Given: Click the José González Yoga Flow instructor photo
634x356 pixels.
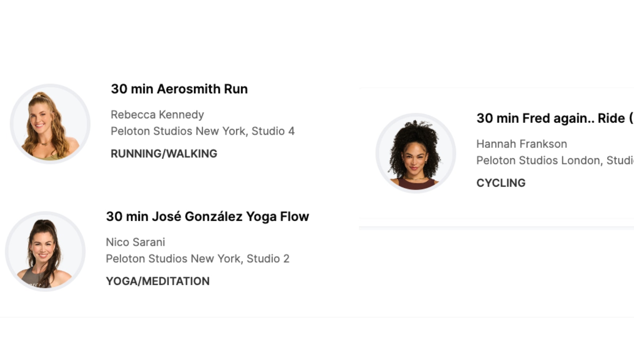Looking at the screenshot, I should [45, 252].
